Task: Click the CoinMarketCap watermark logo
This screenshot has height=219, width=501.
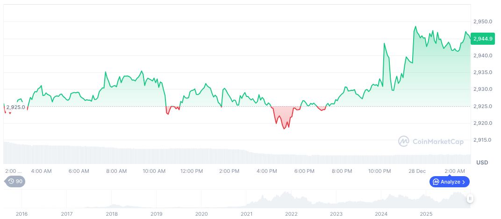Action: pos(404,141)
